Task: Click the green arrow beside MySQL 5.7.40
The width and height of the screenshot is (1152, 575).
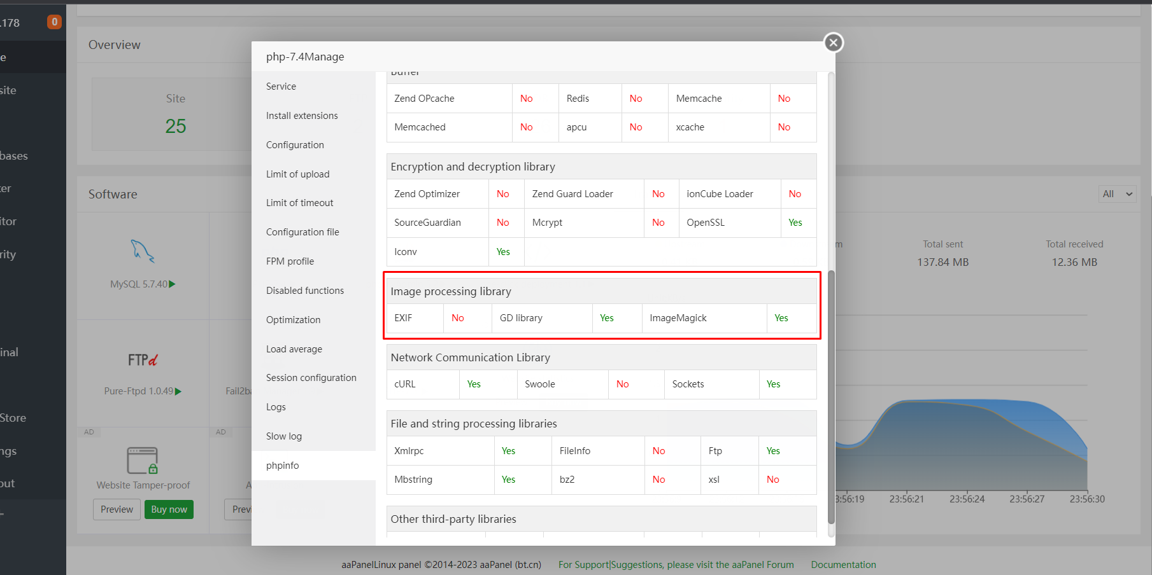Action: click(x=172, y=284)
